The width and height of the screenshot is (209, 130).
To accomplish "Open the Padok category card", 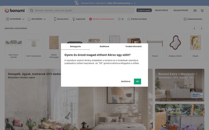I will point(155,47).
